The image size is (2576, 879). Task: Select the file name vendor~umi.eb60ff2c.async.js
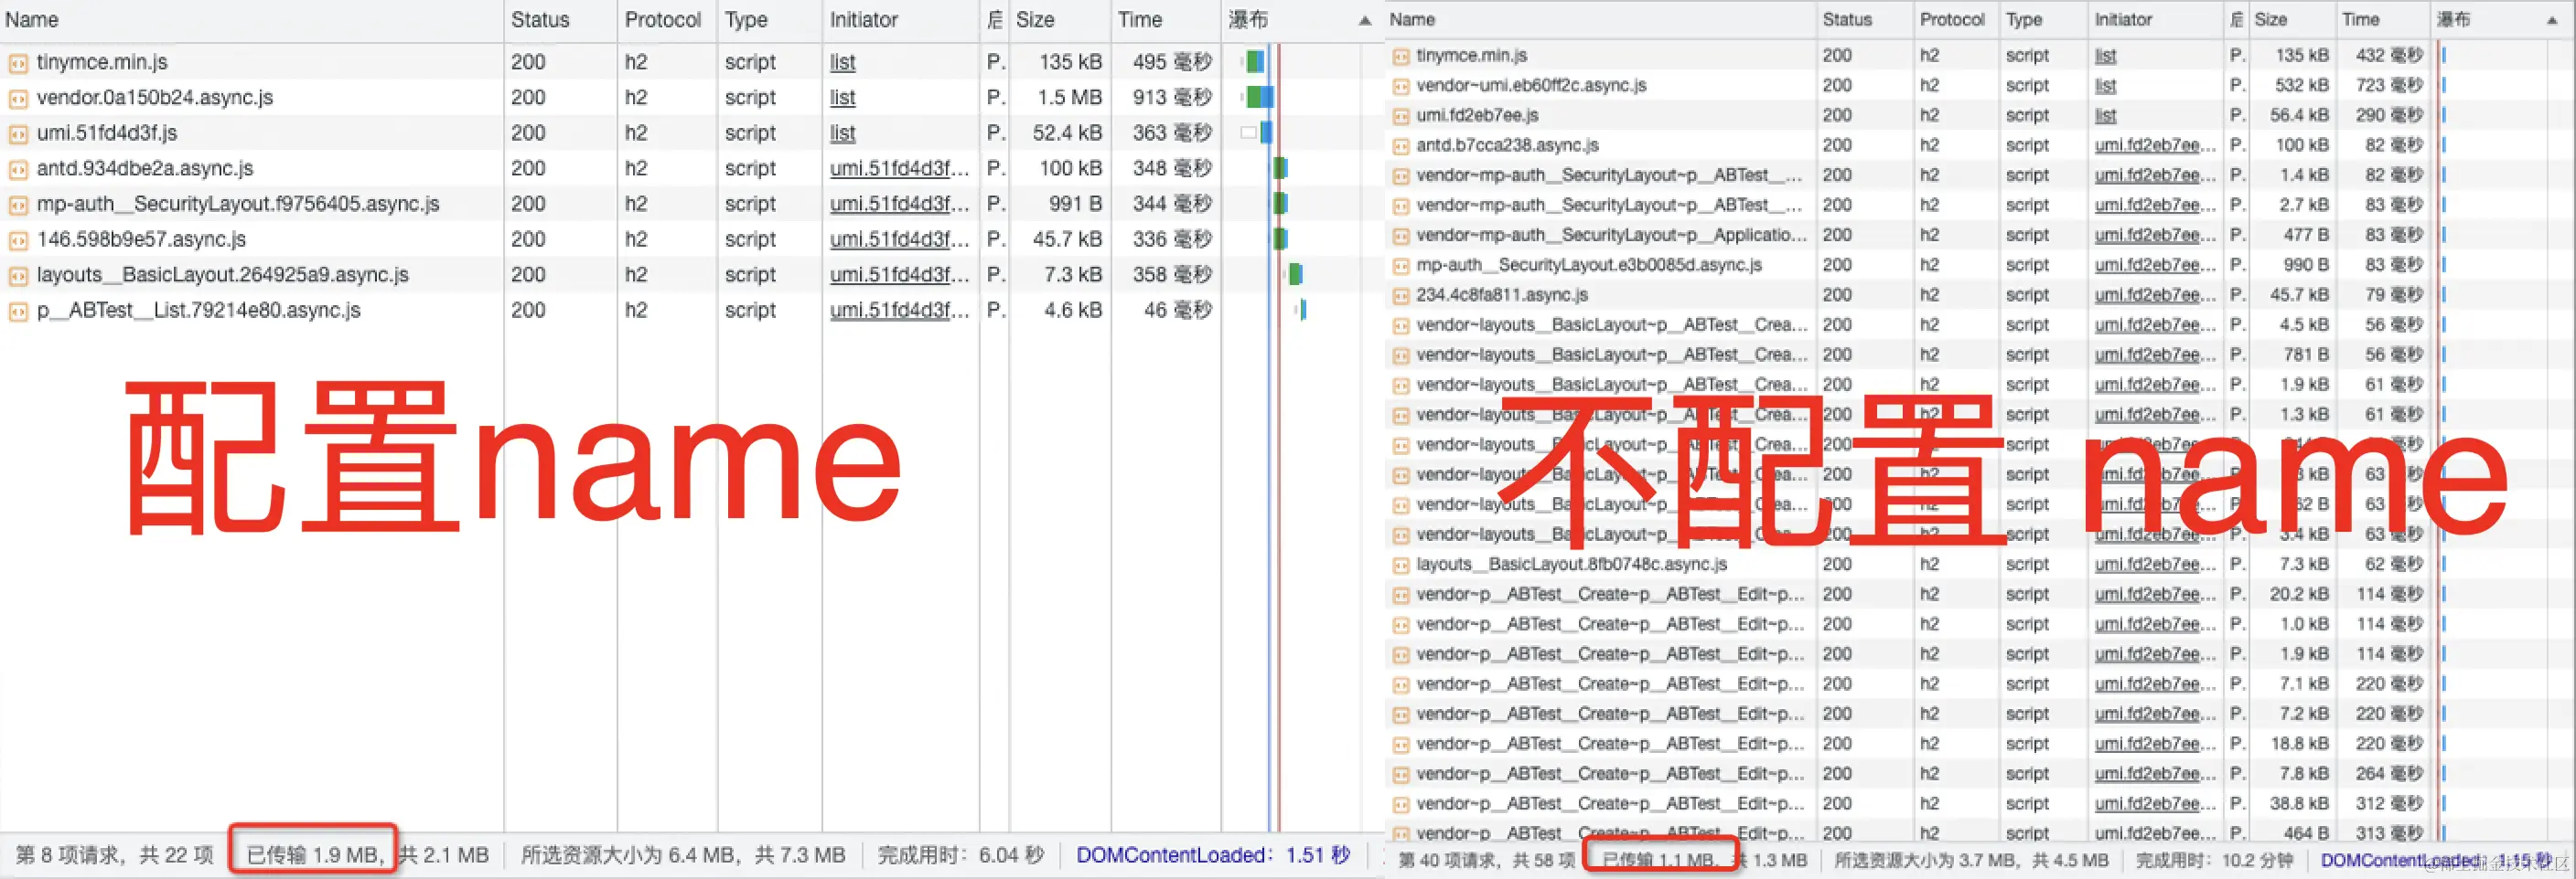1531,85
